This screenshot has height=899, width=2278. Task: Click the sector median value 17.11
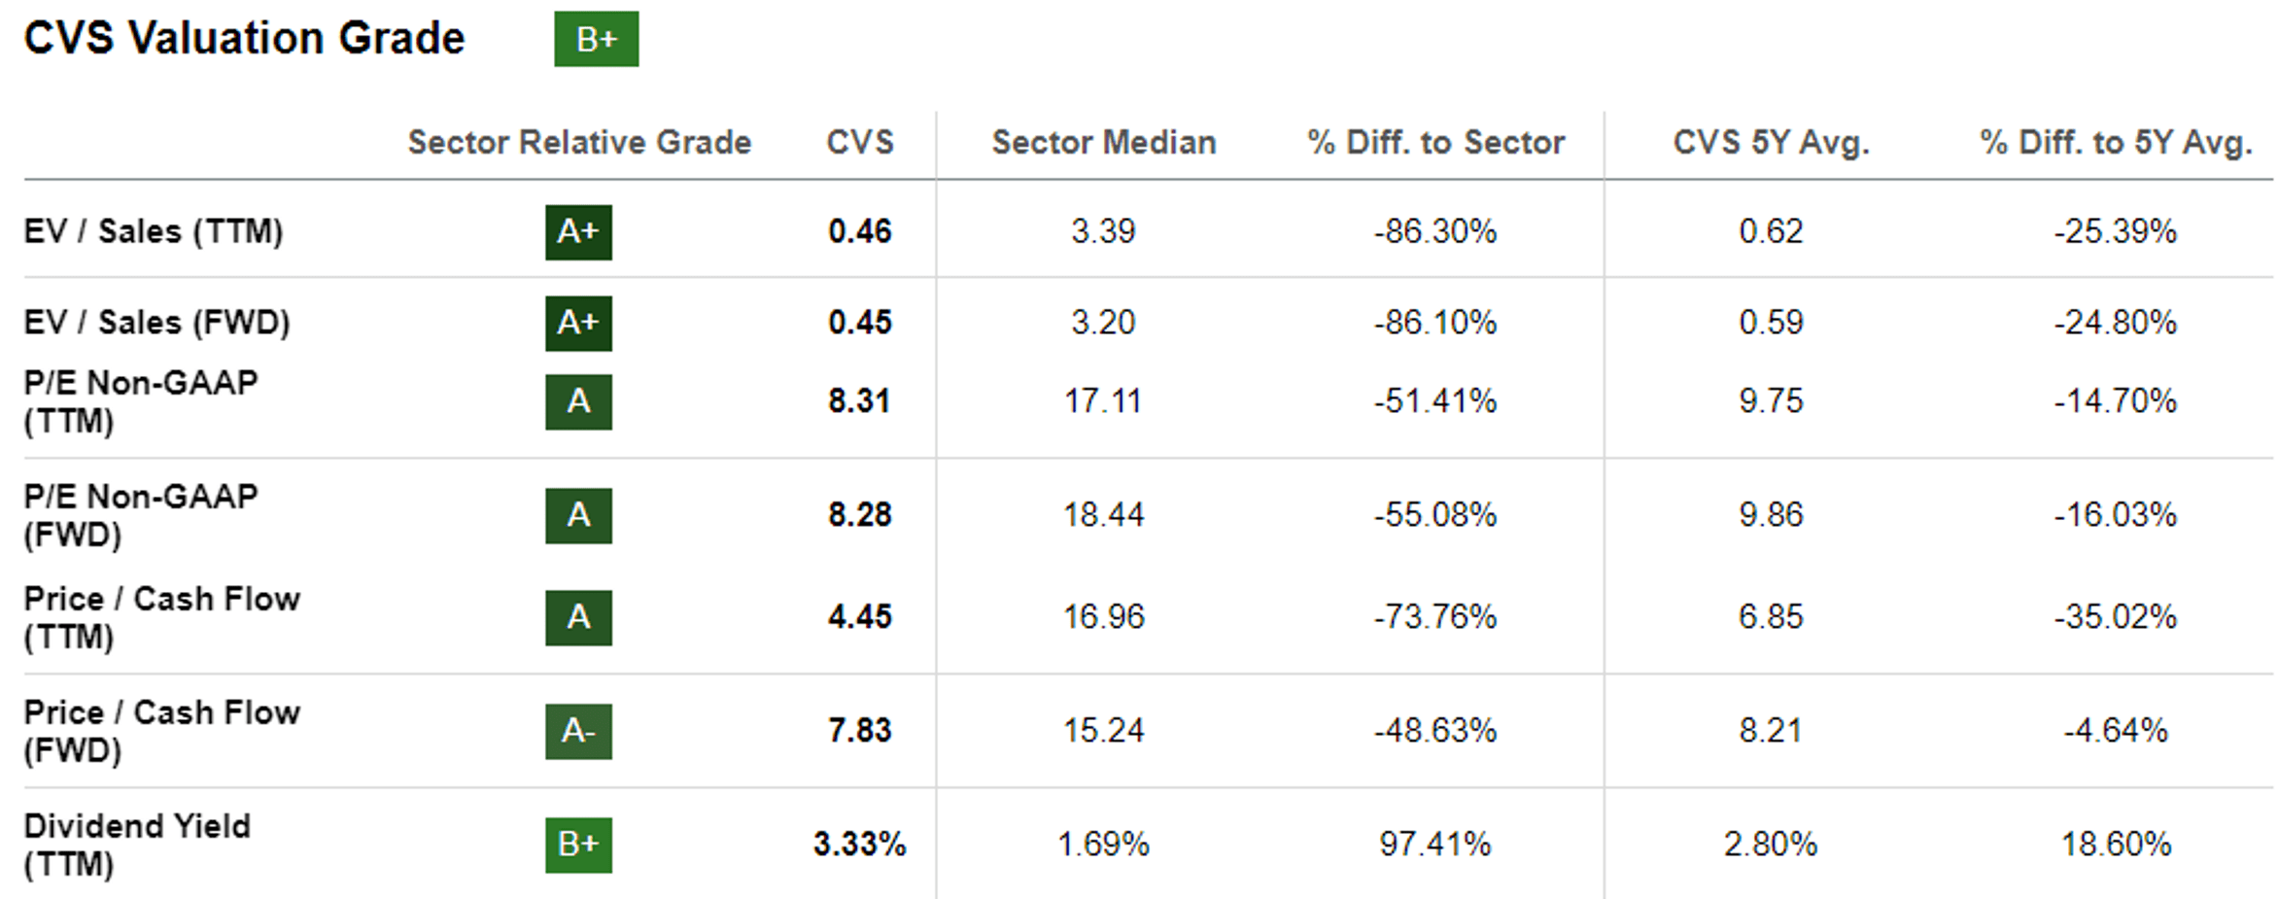[x=1103, y=401]
